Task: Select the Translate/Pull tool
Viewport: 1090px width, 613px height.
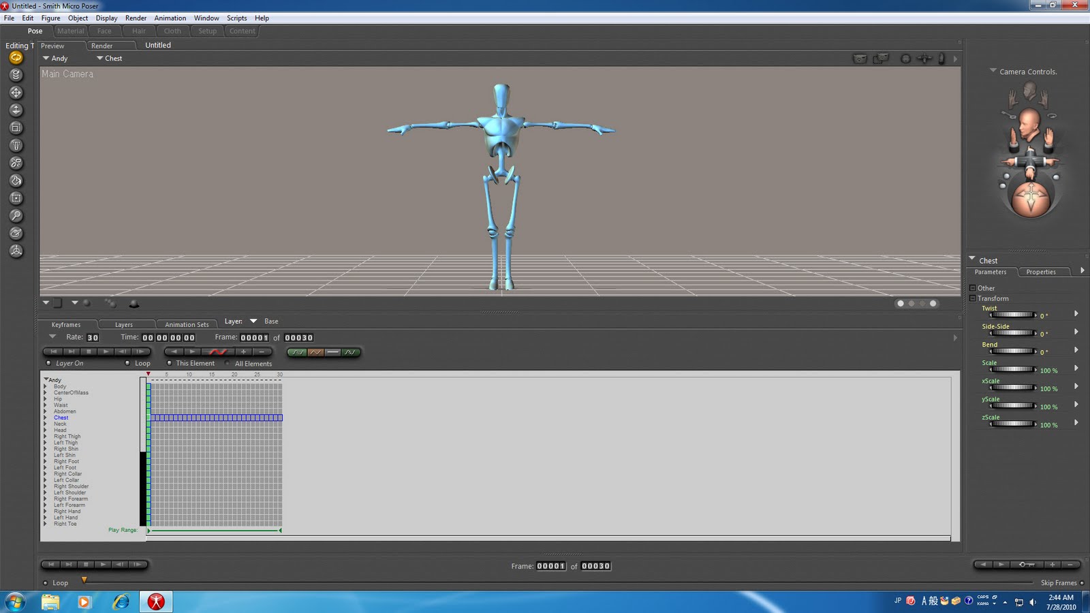Action: (x=16, y=93)
